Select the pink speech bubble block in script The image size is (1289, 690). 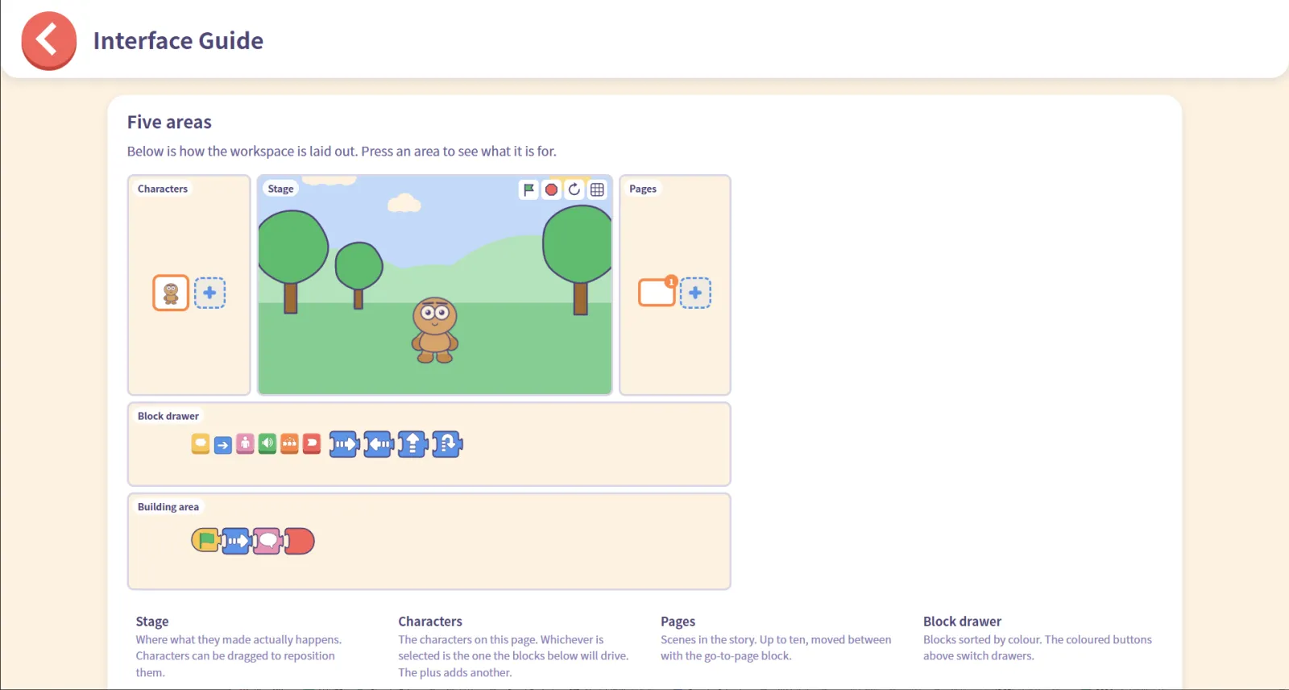(268, 541)
